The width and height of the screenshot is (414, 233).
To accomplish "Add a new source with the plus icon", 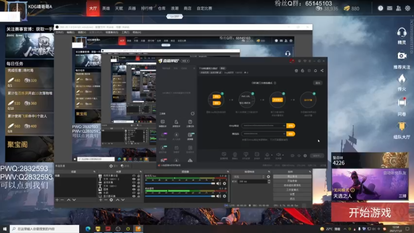I will tap(100, 200).
